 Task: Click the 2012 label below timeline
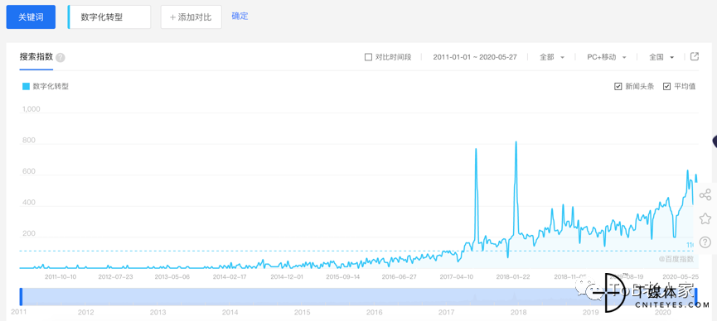tap(85, 313)
